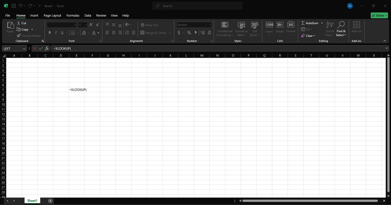Switch to the Formulas ribbon tab
The width and height of the screenshot is (391, 205).
click(x=73, y=15)
